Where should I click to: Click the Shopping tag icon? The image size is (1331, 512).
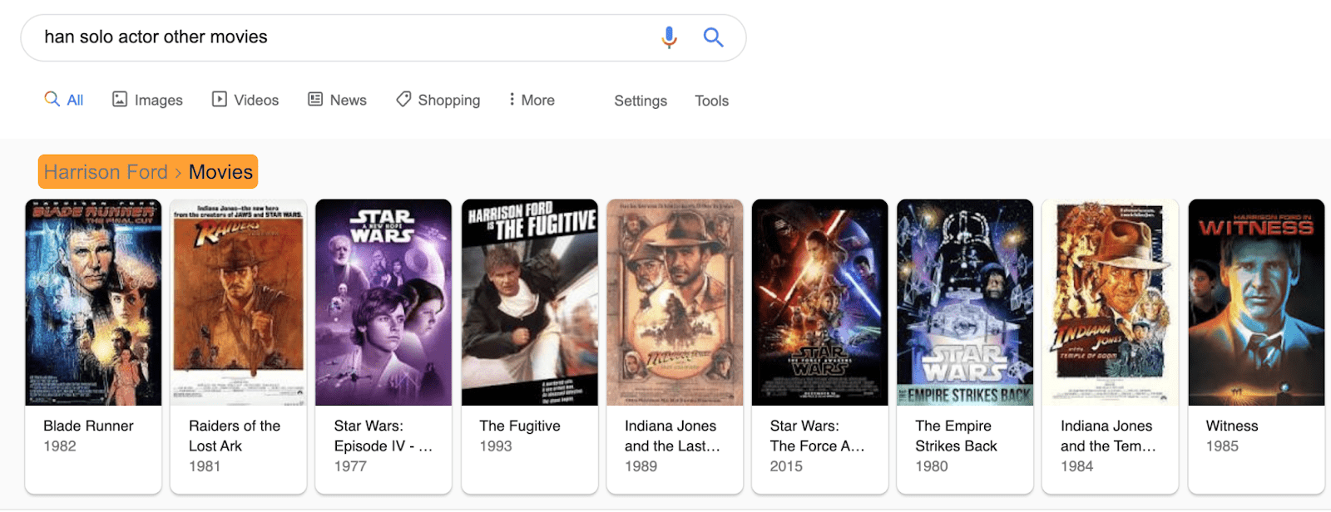(x=405, y=100)
